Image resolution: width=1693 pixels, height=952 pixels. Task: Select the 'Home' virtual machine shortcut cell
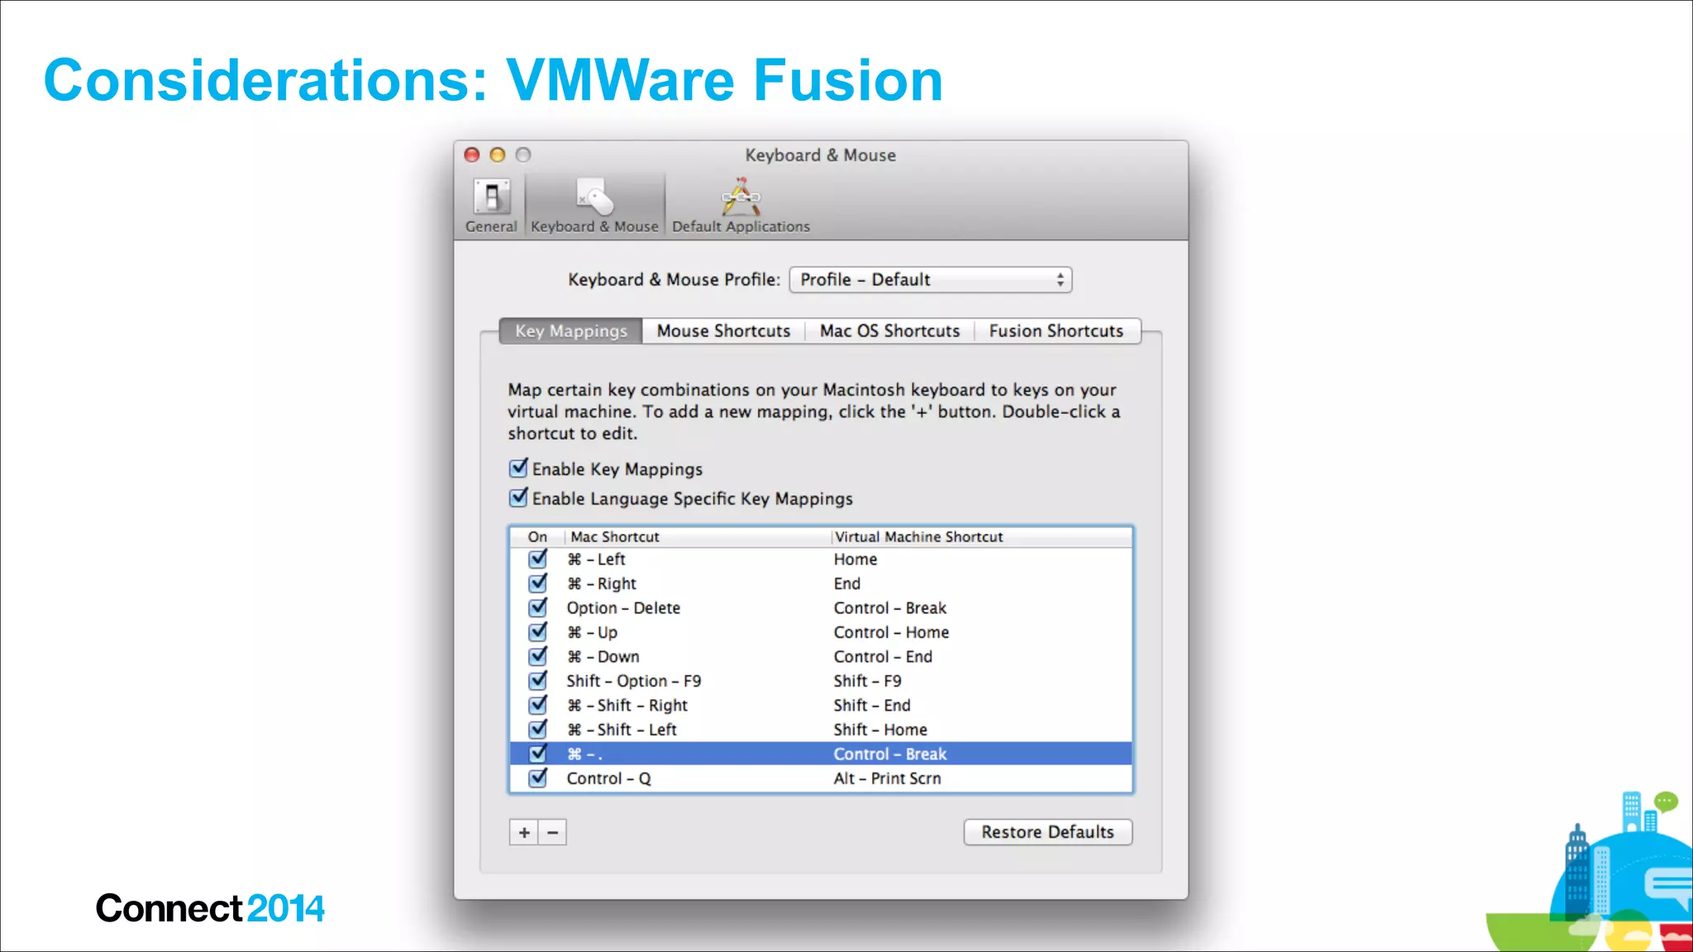(855, 559)
